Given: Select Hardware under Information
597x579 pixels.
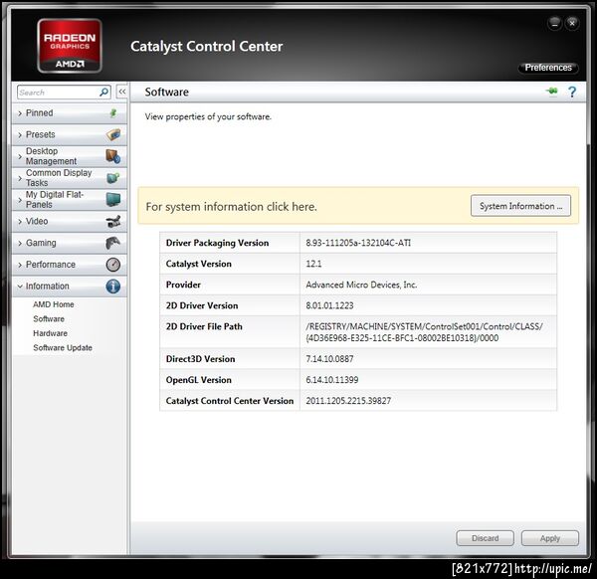Looking at the screenshot, I should click(51, 333).
